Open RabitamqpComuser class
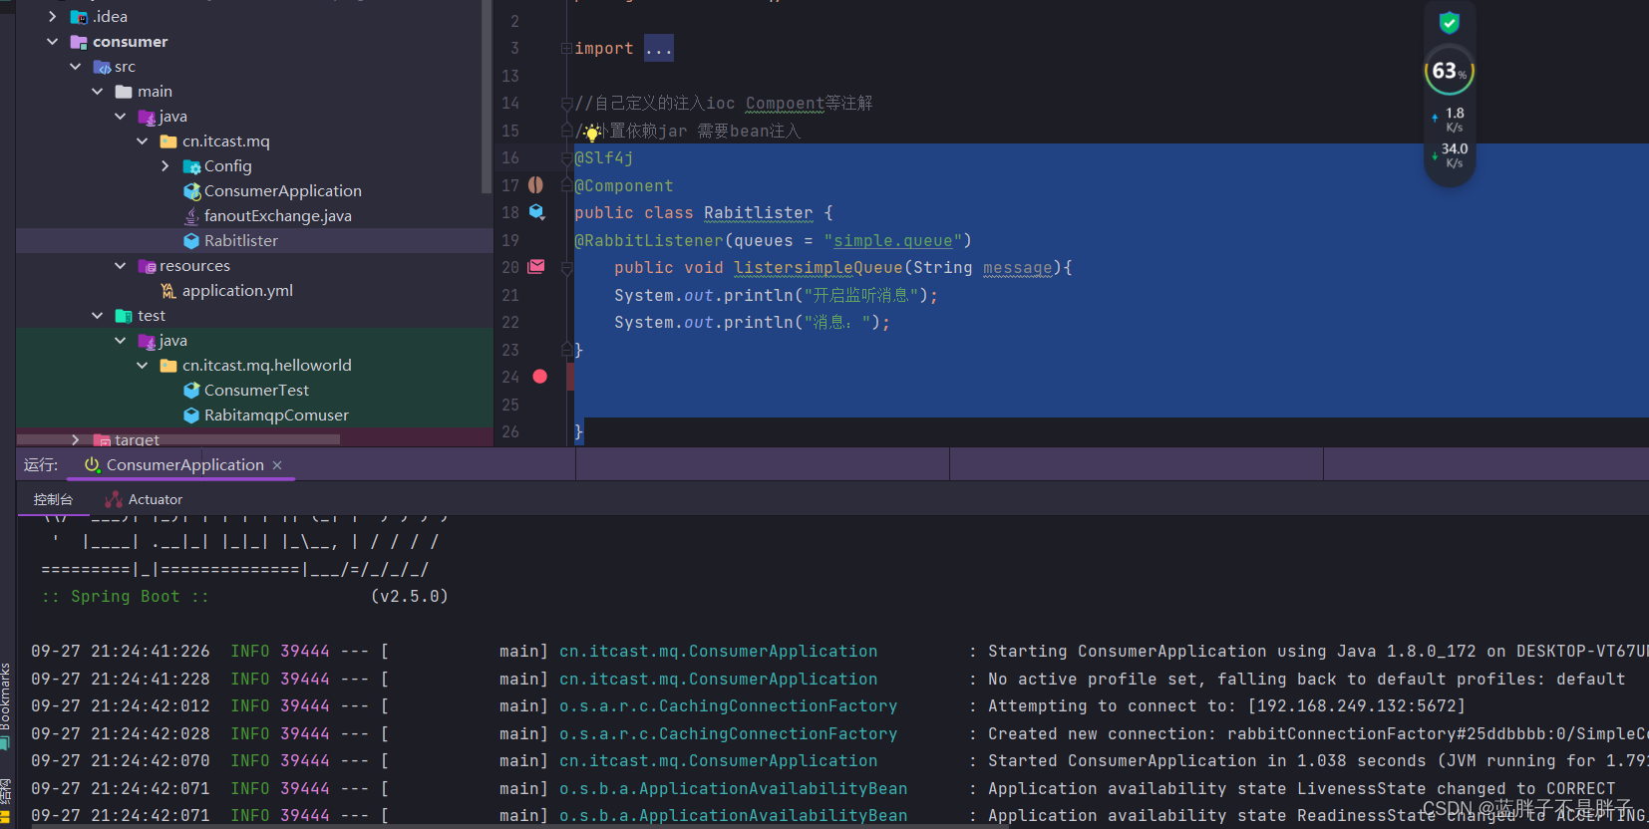1649x829 pixels. click(276, 415)
